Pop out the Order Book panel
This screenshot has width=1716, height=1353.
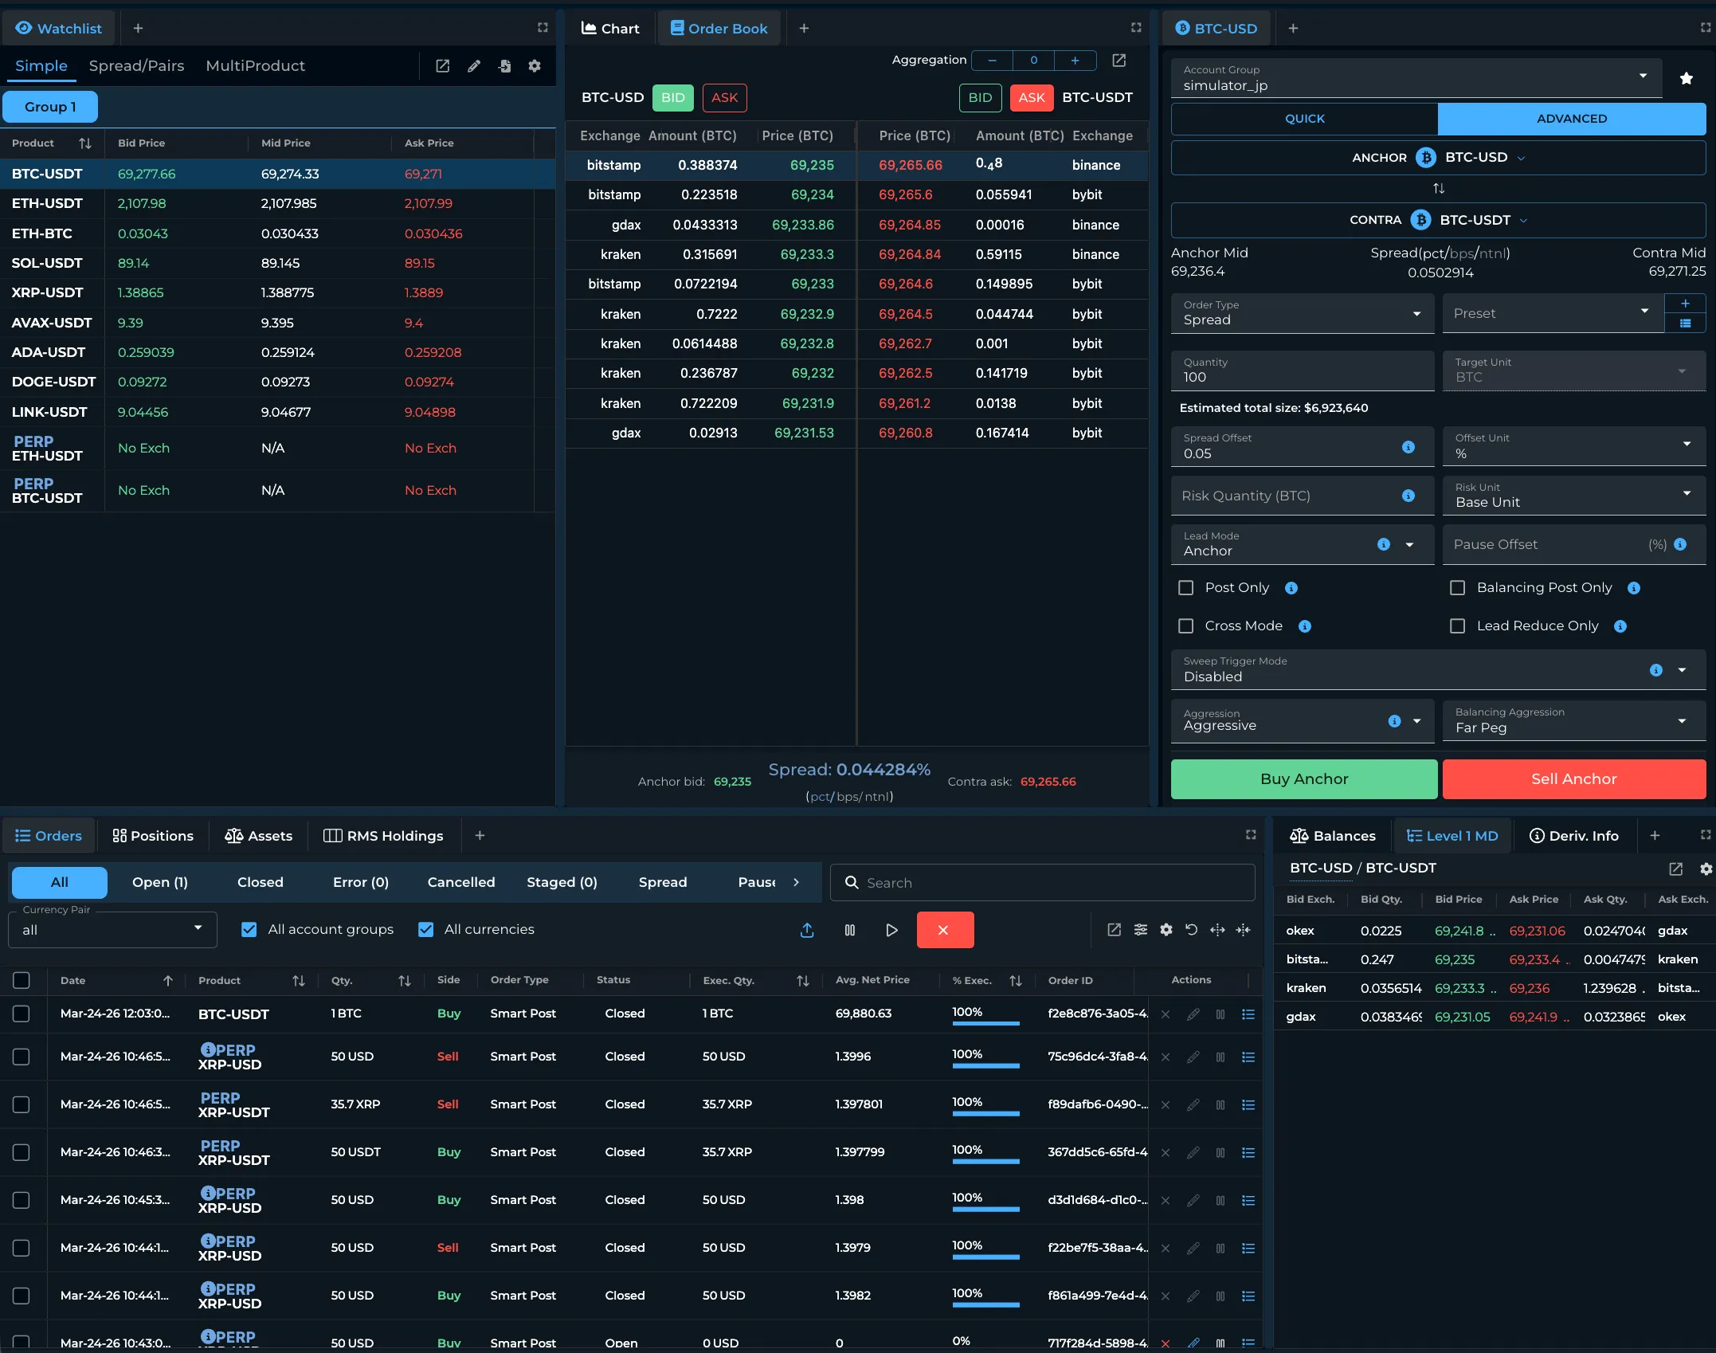[1119, 61]
